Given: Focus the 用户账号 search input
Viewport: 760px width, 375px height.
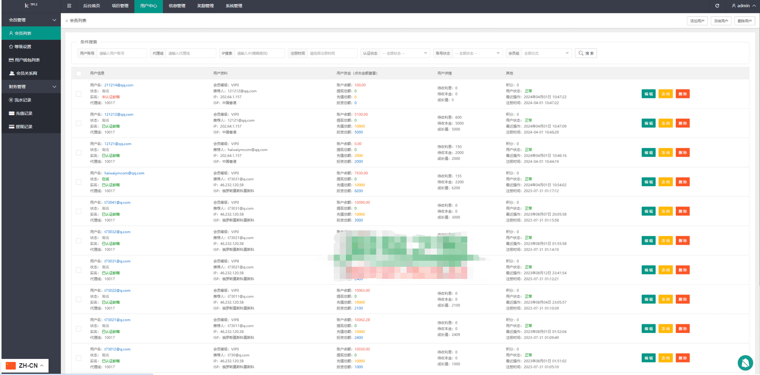Looking at the screenshot, I should click(122, 53).
